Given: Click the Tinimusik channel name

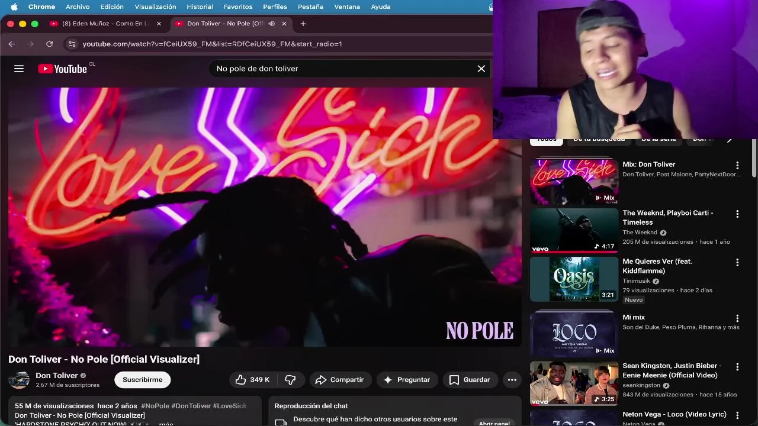Looking at the screenshot, I should point(636,281).
